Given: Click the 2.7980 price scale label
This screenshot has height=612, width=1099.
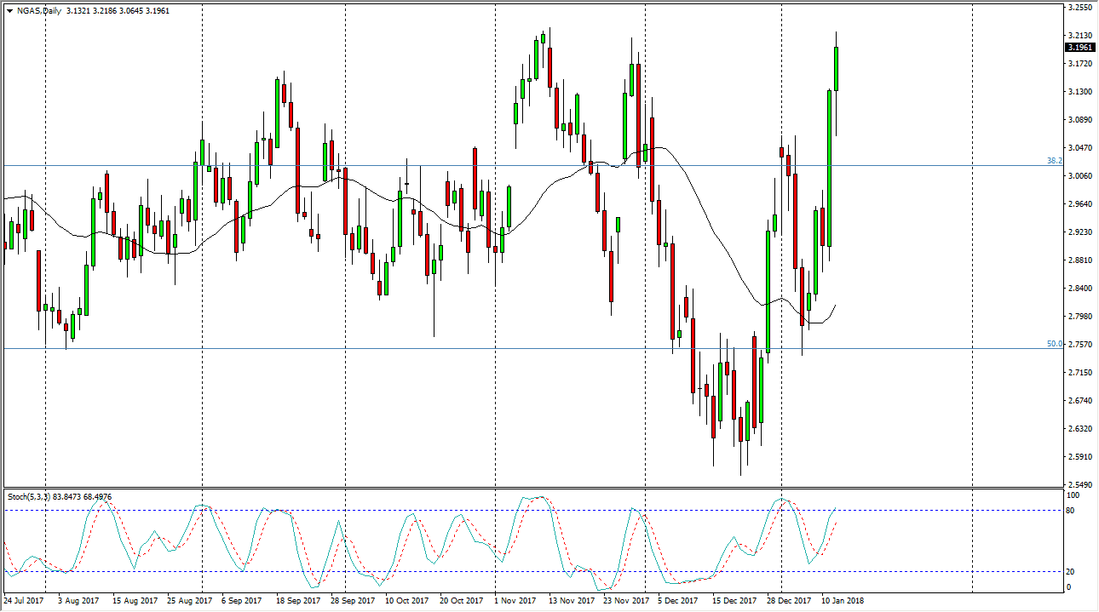Looking at the screenshot, I should tap(1080, 317).
